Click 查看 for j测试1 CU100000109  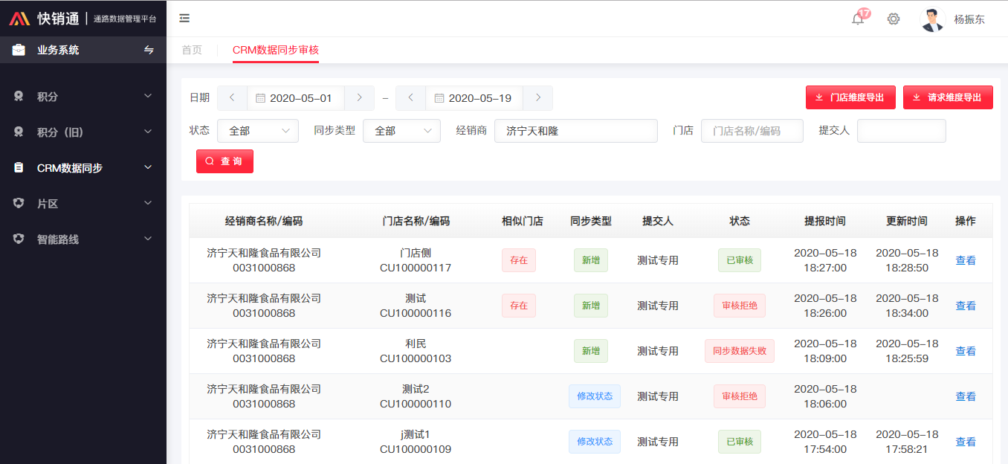click(966, 442)
